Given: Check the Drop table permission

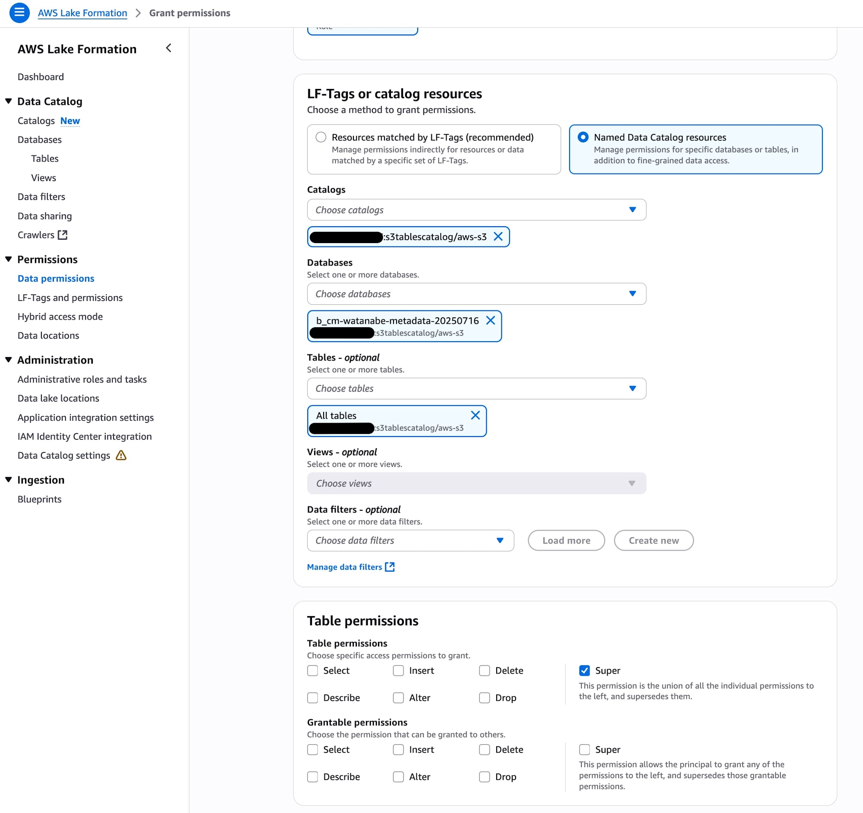Looking at the screenshot, I should point(485,697).
